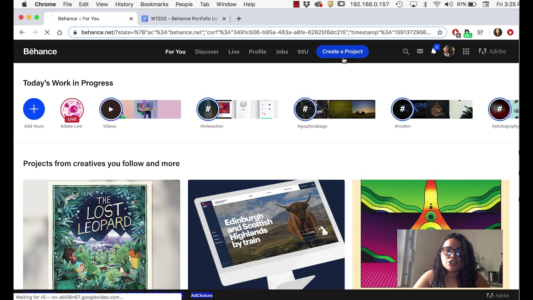Open the Apple menu

click(x=24, y=4)
